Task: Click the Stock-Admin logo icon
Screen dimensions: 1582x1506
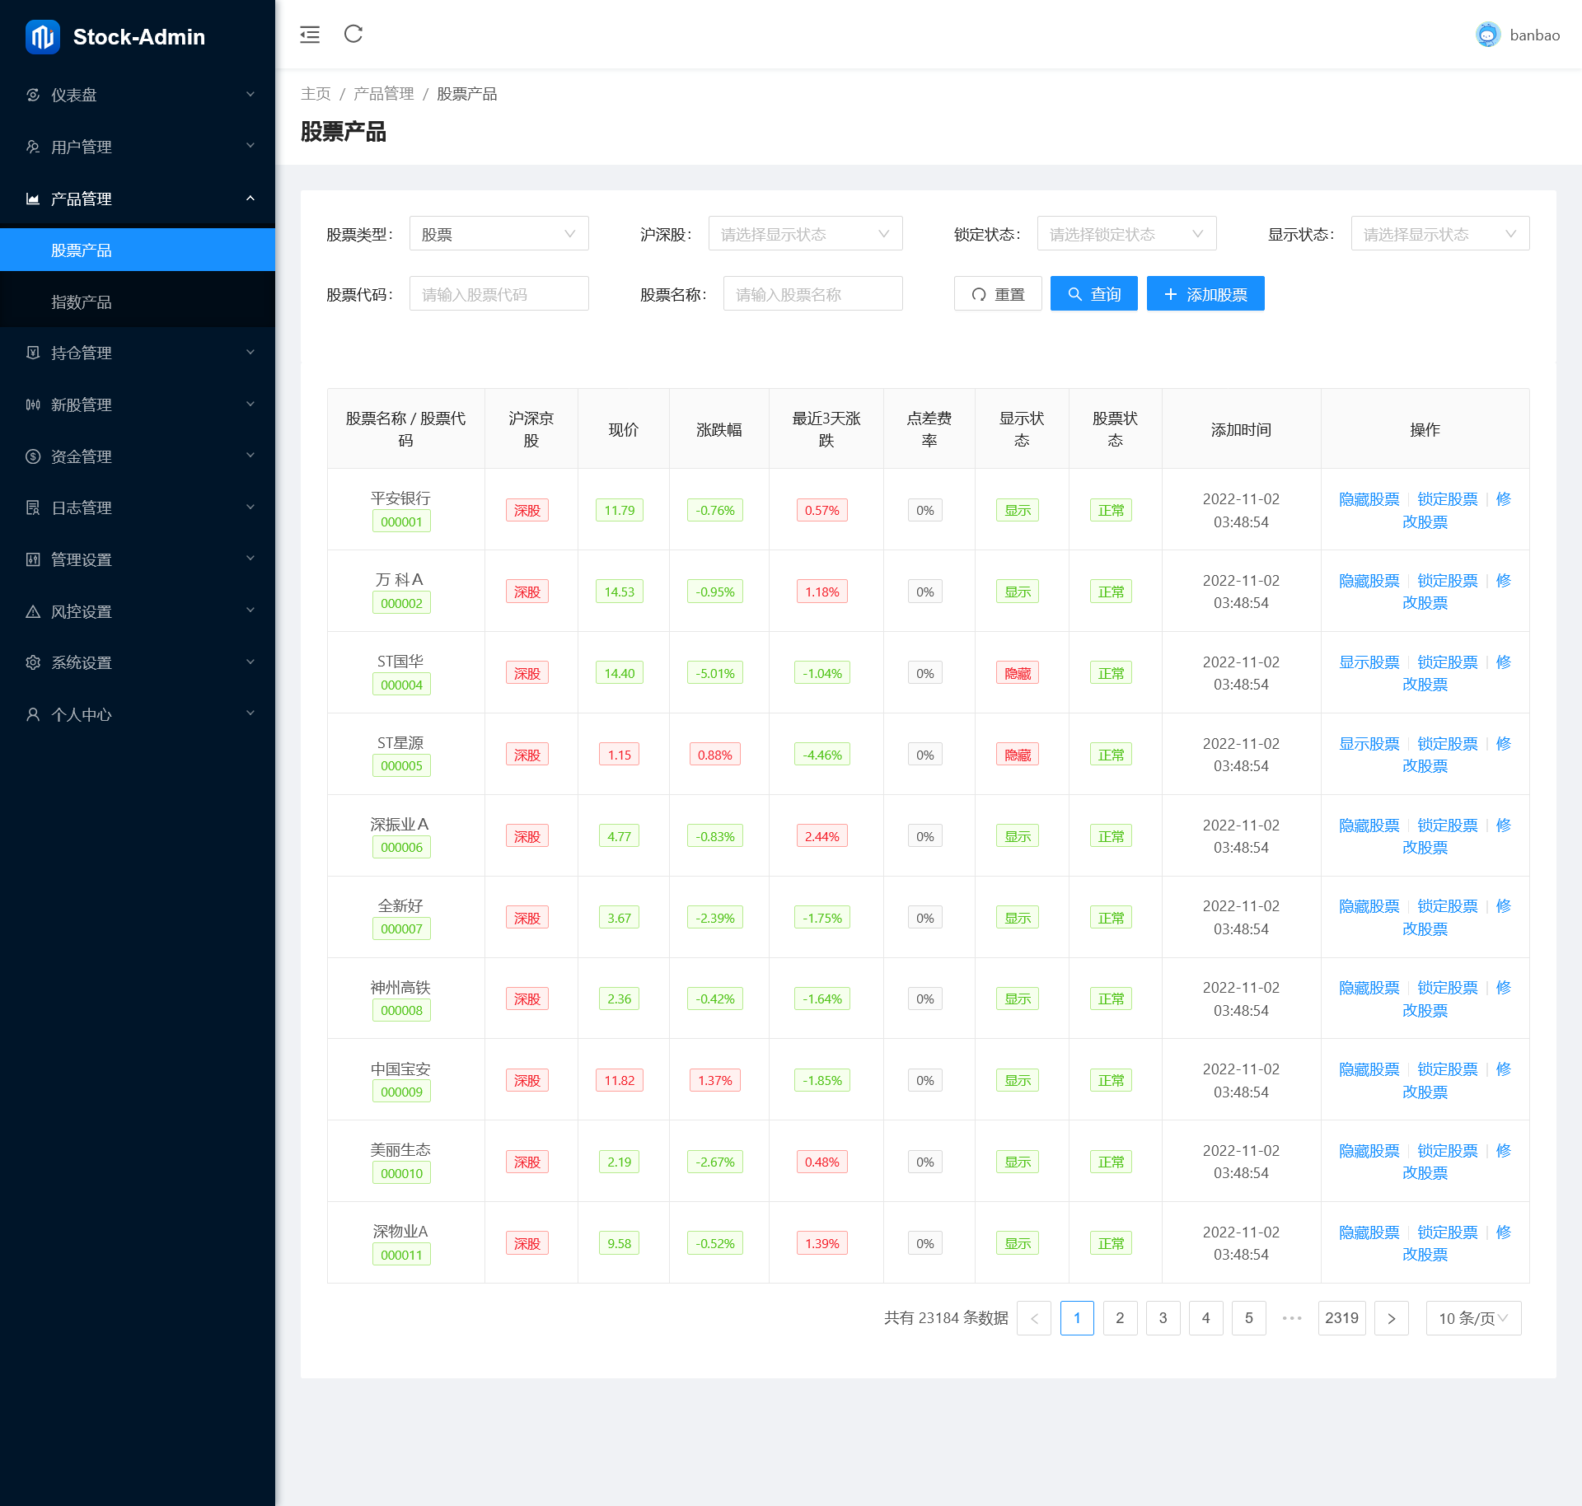Action: (x=43, y=37)
